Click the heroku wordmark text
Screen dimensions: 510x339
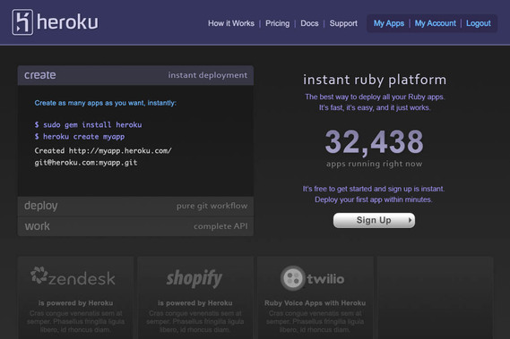[x=67, y=22]
